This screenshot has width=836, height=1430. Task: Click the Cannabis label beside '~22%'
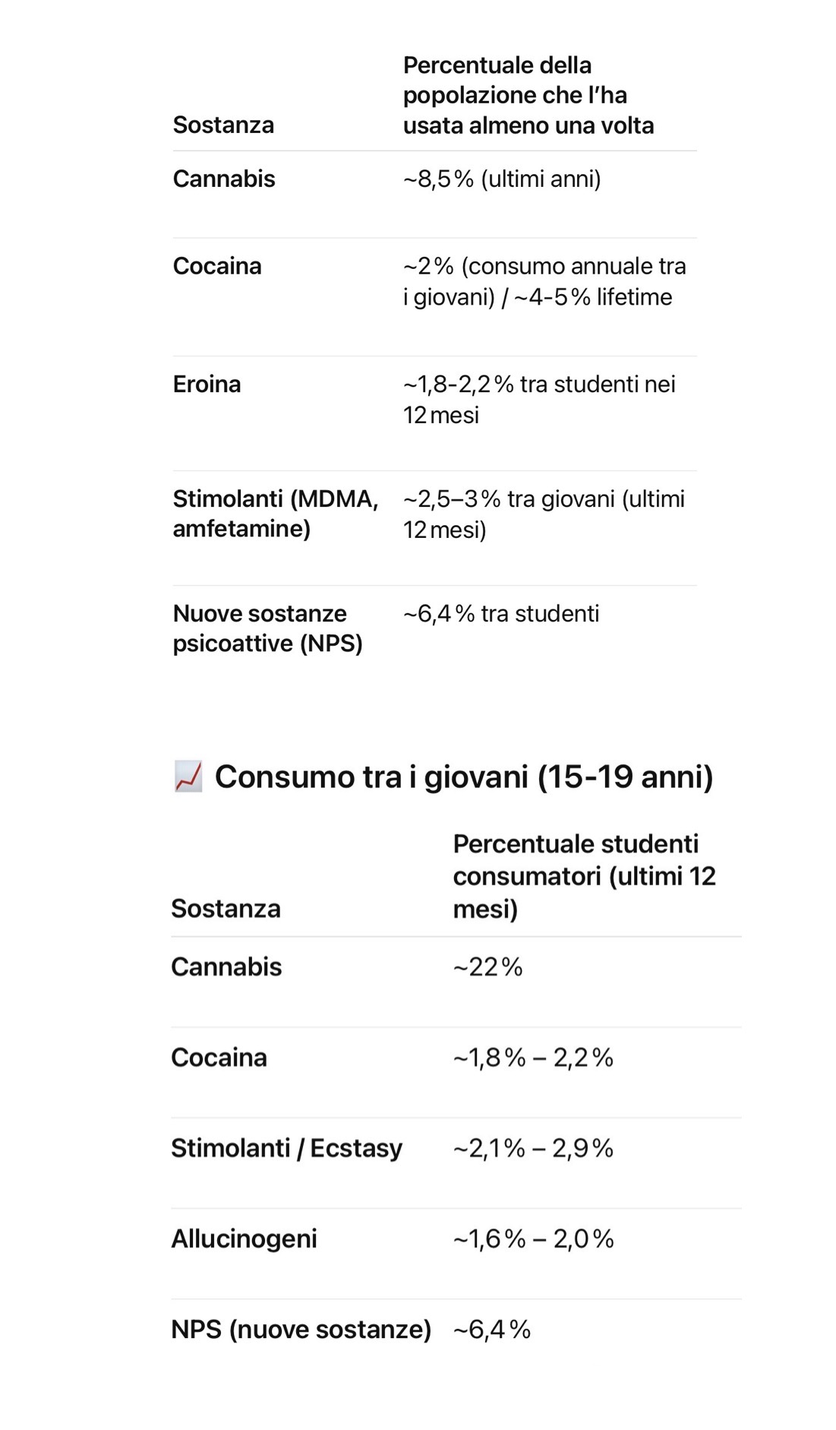pyautogui.click(x=226, y=967)
